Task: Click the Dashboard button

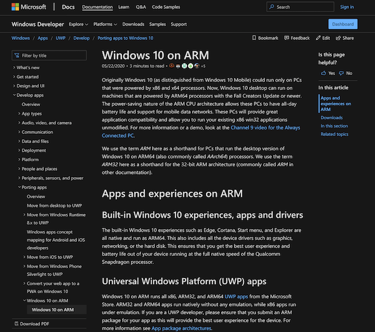Action: coord(343,24)
